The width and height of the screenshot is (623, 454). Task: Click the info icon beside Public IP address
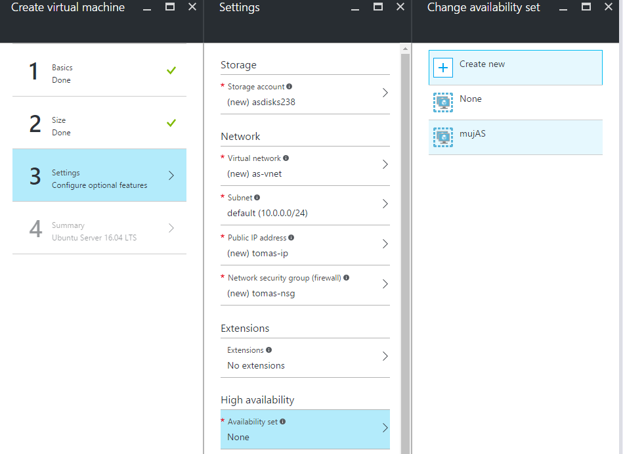tap(291, 237)
